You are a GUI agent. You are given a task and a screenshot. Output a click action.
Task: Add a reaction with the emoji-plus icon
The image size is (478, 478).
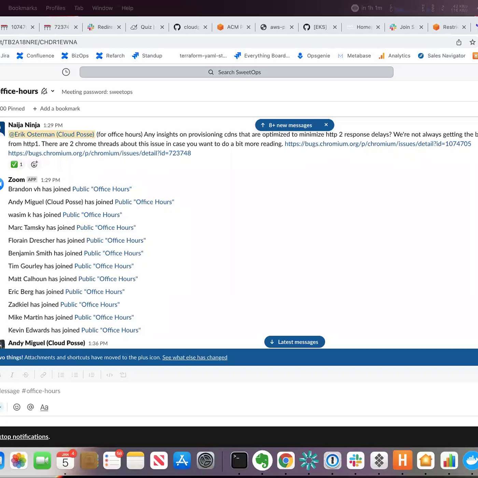34,164
